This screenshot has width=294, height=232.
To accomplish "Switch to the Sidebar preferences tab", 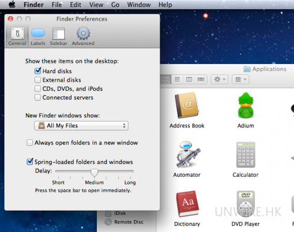I will tap(58, 36).
